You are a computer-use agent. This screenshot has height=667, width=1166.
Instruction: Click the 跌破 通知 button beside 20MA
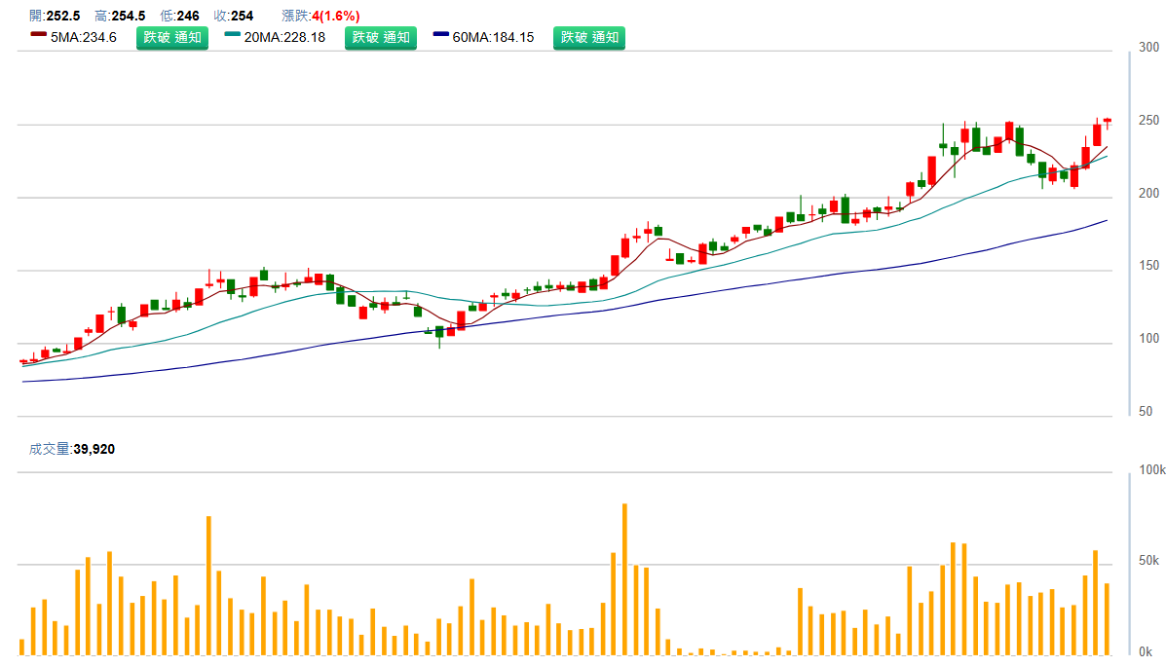pos(381,38)
